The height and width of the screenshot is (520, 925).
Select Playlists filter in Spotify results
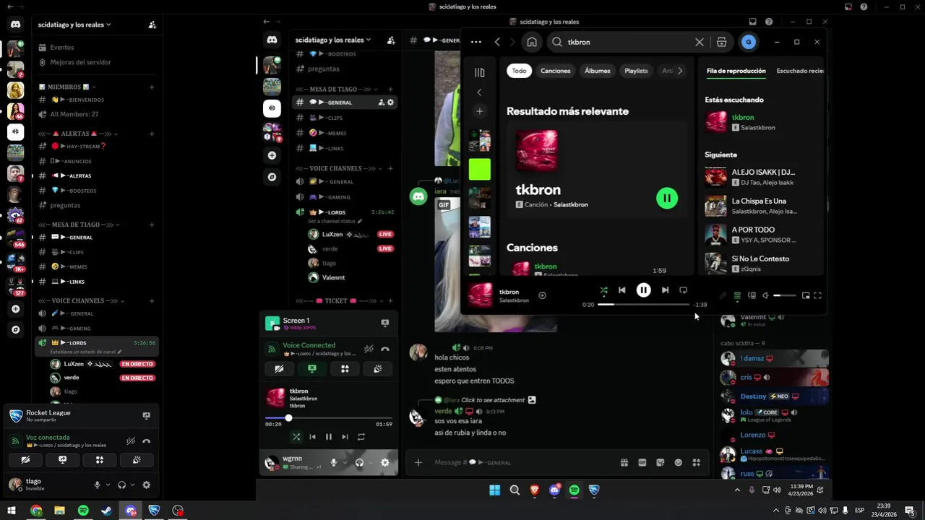(636, 71)
